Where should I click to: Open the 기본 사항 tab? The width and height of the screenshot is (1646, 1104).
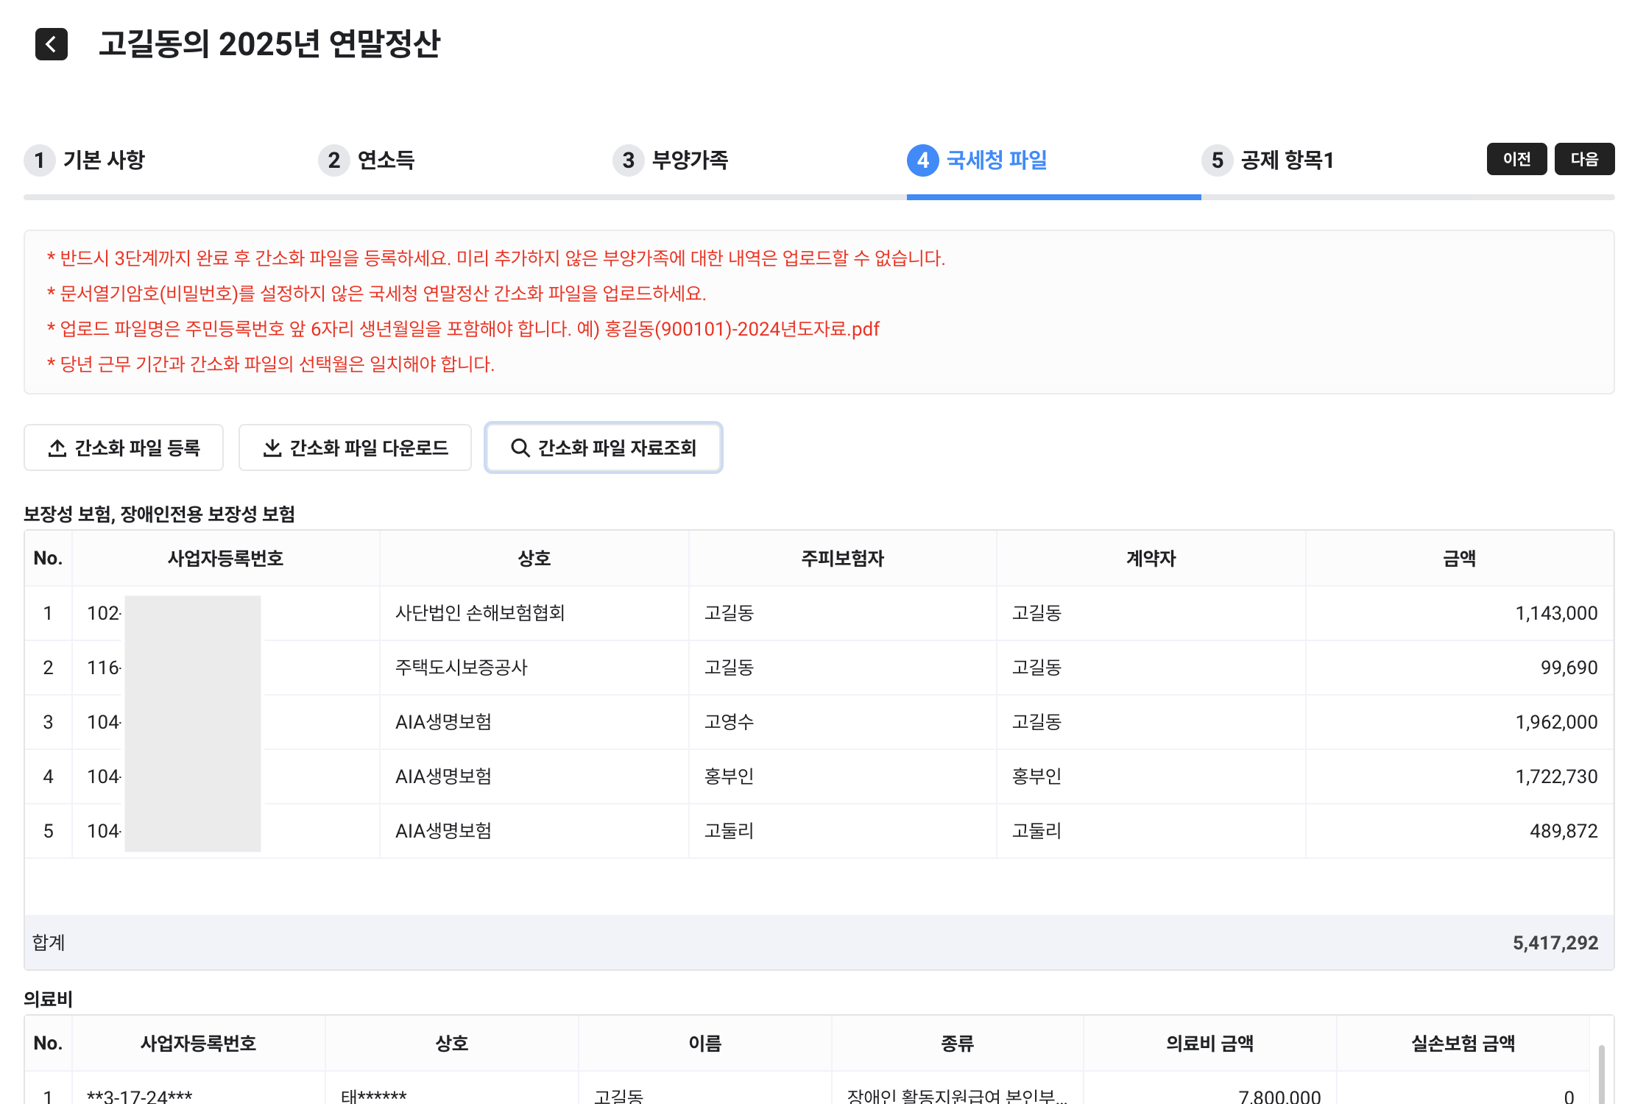coord(104,160)
